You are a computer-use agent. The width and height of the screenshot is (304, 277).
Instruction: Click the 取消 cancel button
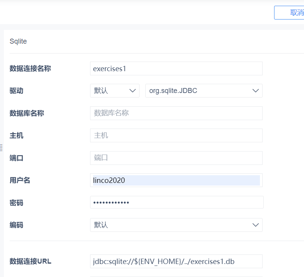[x=291, y=13]
